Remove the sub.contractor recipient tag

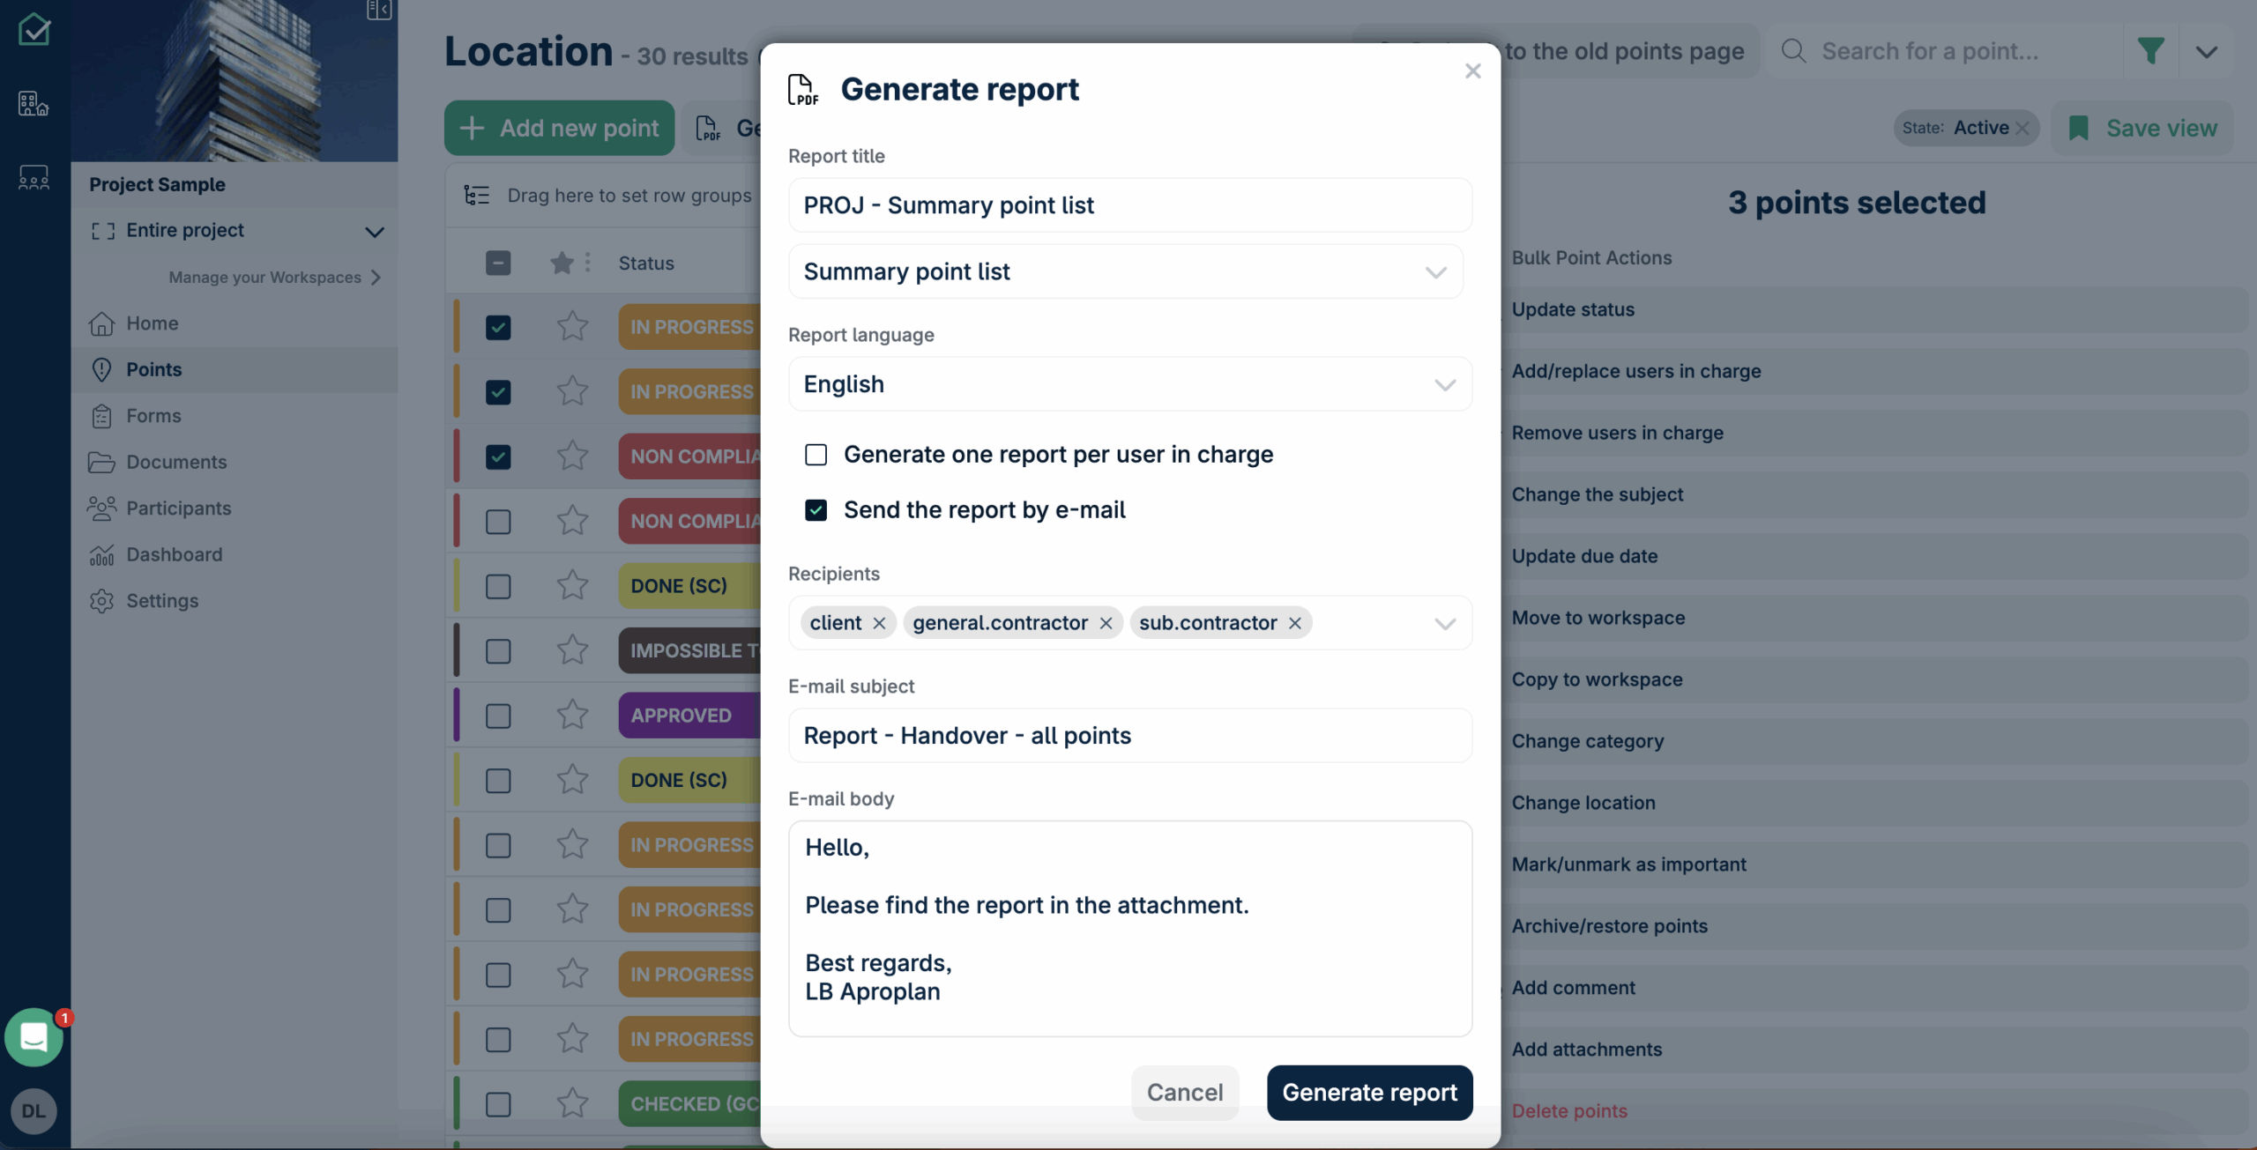coord(1294,623)
